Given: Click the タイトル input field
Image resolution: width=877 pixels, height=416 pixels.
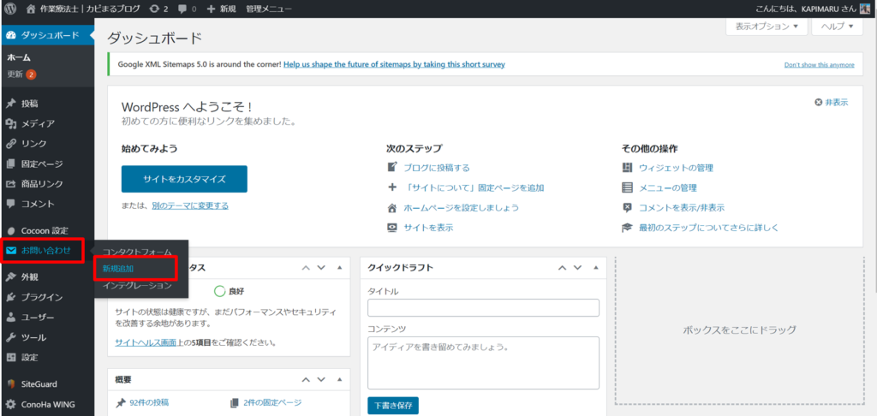Looking at the screenshot, I should pos(483,307).
